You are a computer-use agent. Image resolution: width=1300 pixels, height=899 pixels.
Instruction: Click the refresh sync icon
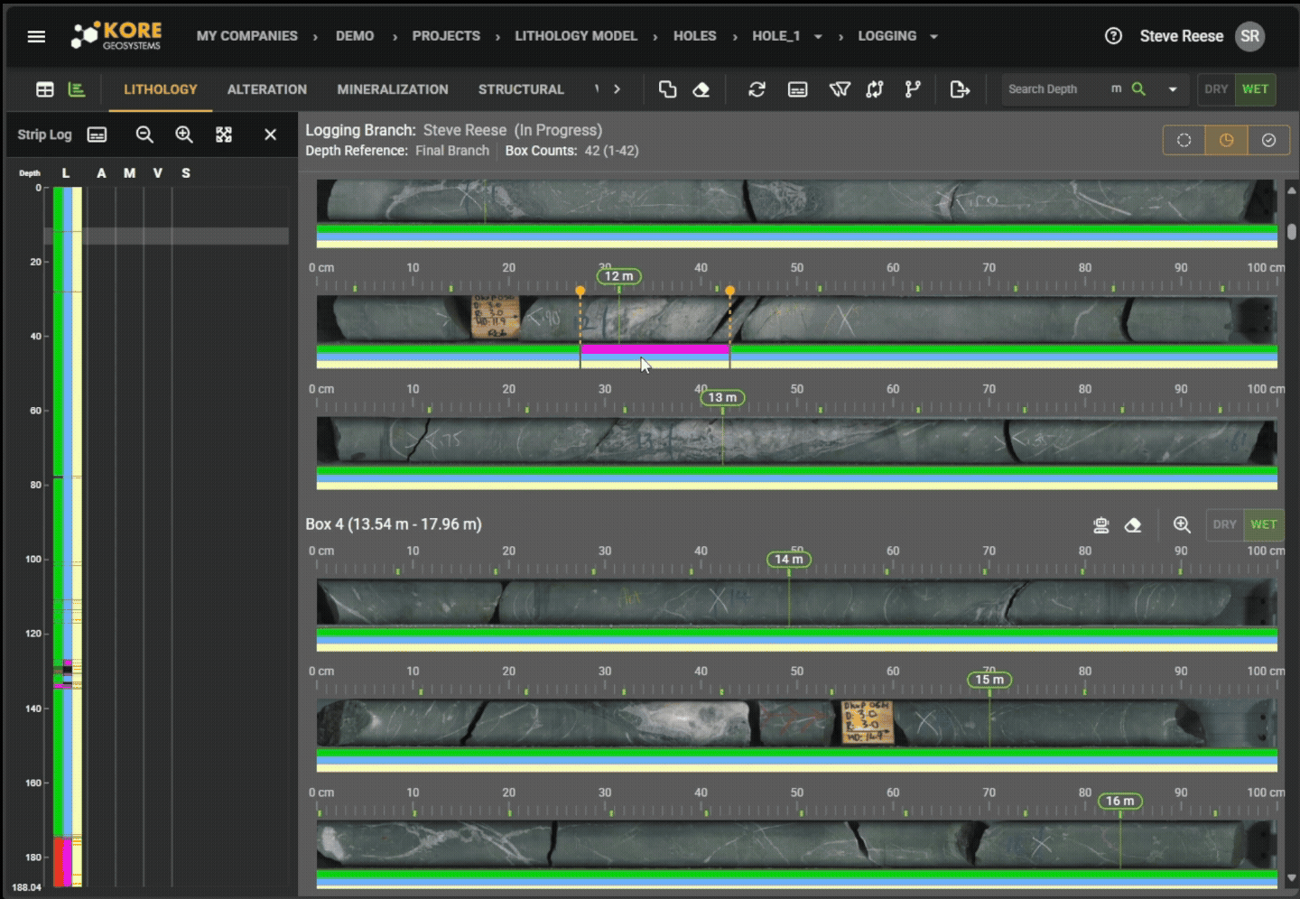click(x=757, y=89)
